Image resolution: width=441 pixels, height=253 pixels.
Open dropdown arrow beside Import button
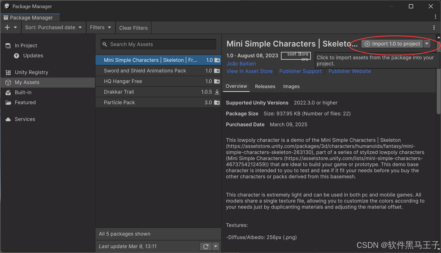(x=427, y=44)
